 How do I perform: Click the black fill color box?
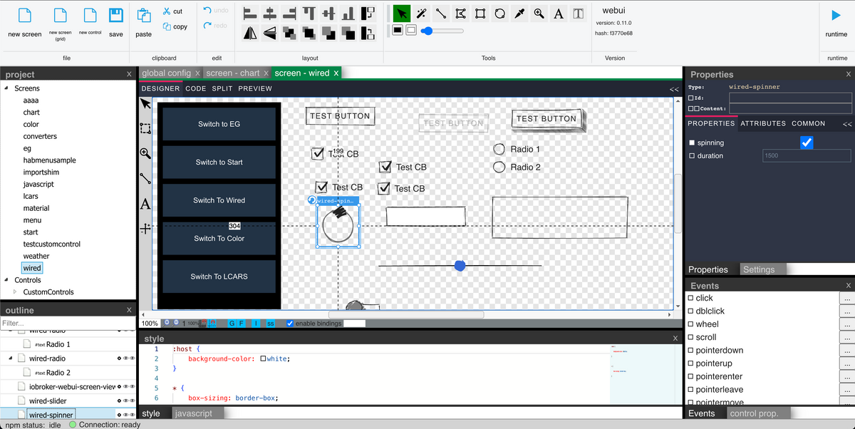pyautogui.click(x=398, y=30)
